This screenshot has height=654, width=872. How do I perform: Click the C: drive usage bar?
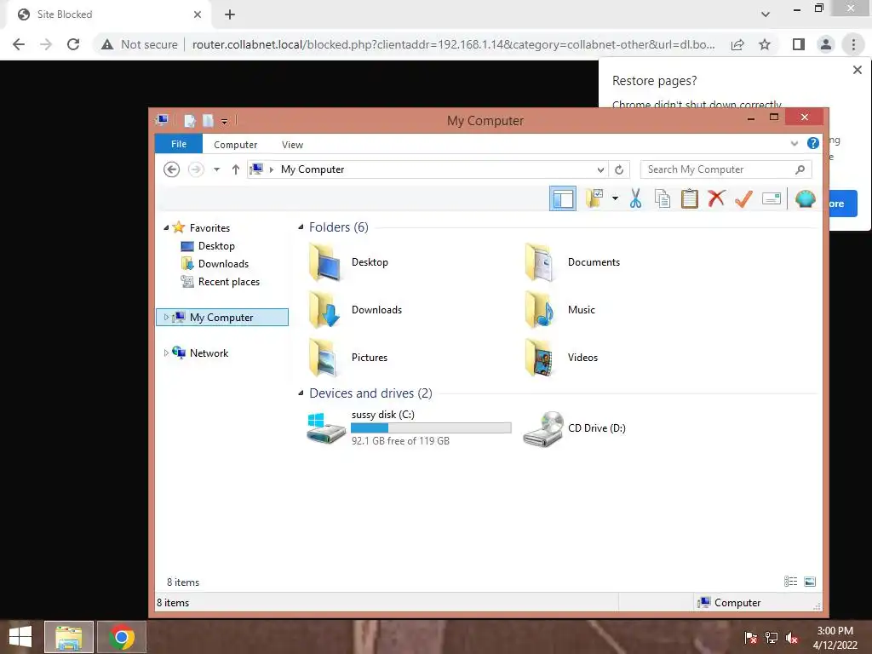pyautogui.click(x=431, y=427)
